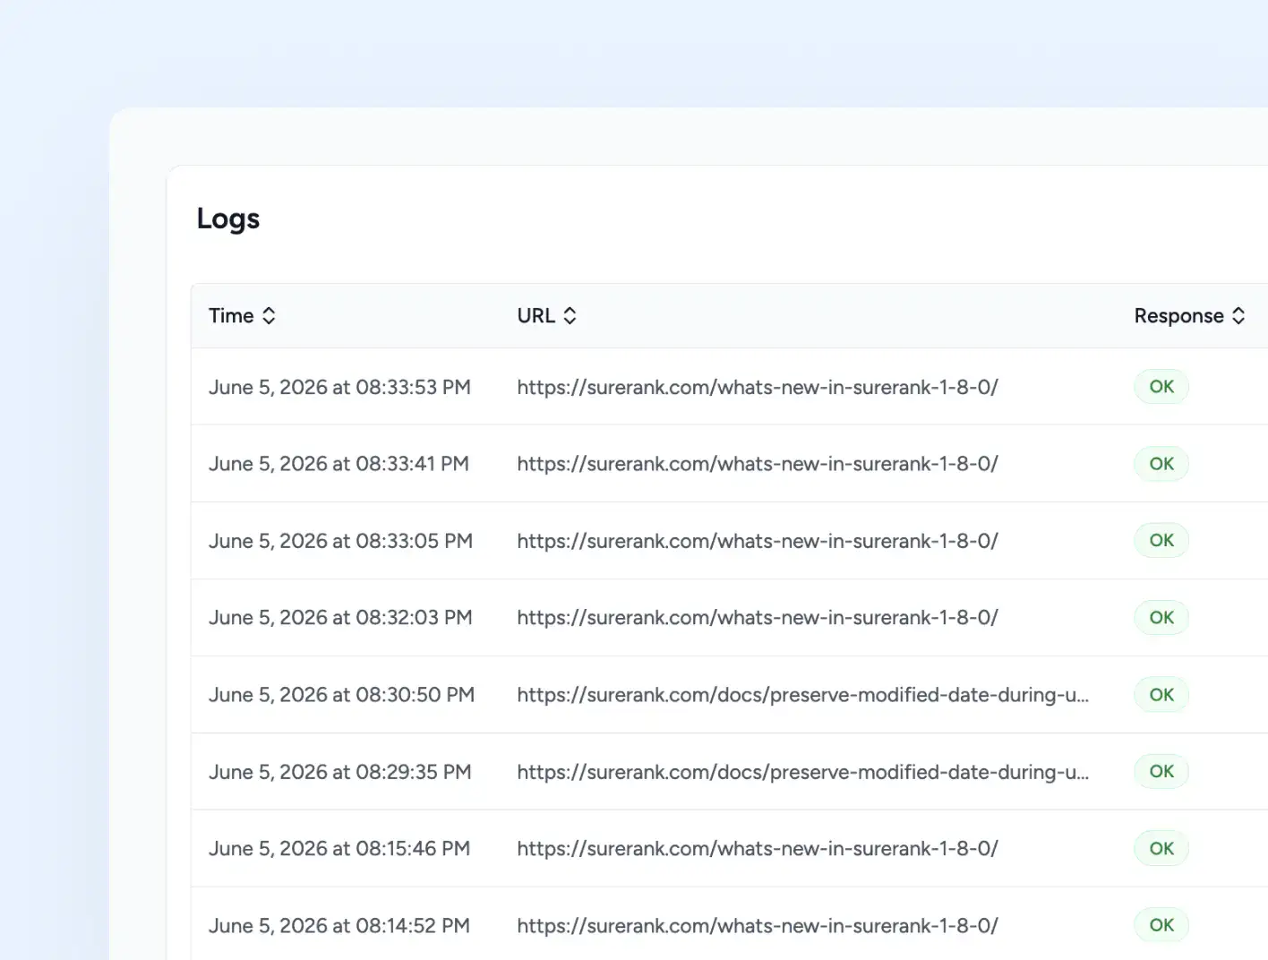Click the URL in the 08:33:05 PM row

[758, 541]
